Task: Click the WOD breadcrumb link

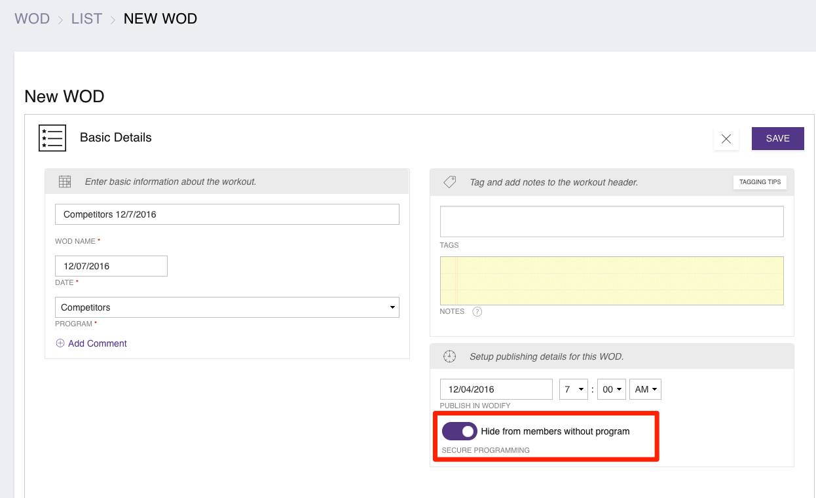Action: point(32,18)
